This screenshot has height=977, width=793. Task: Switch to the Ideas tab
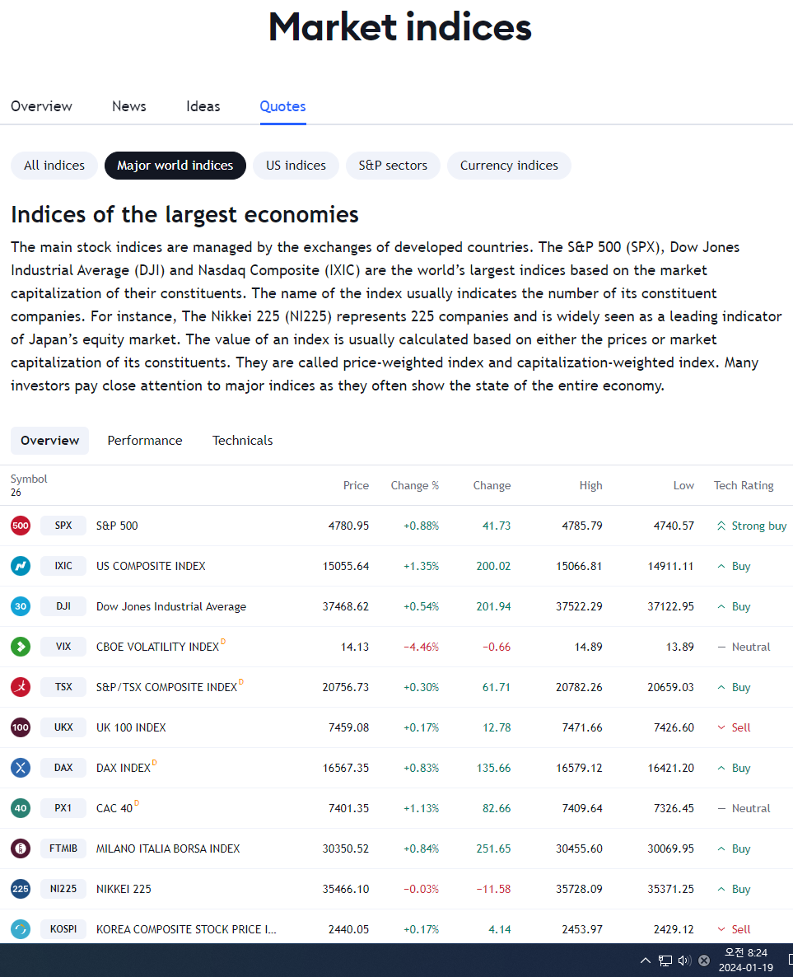click(x=203, y=106)
